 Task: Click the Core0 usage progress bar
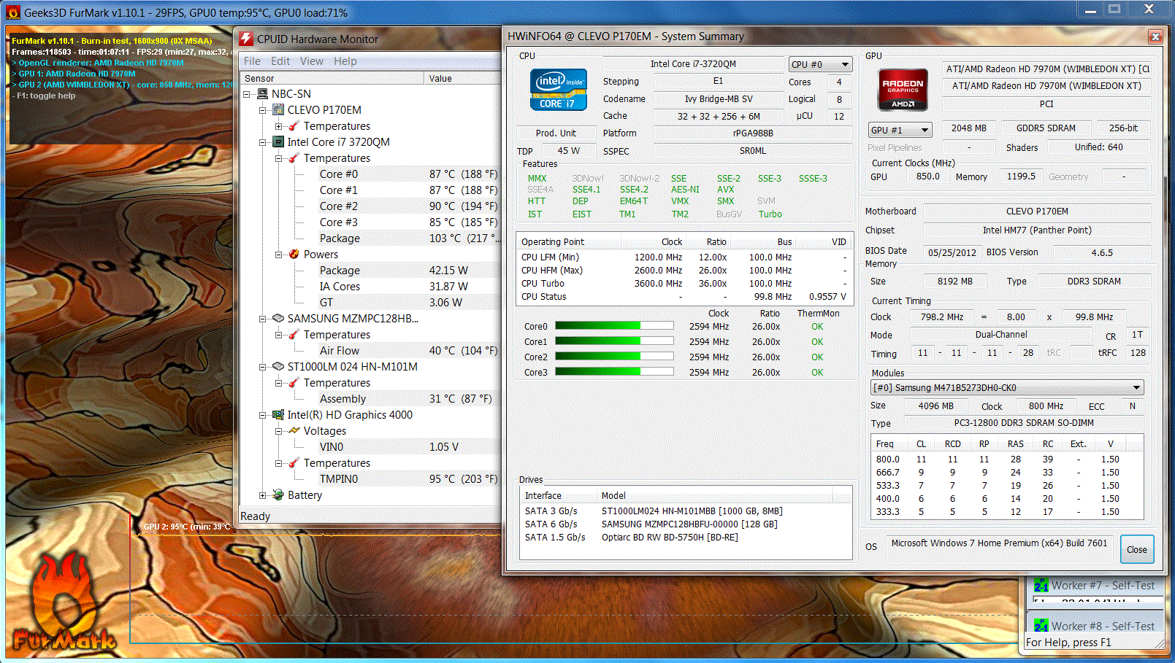[613, 327]
